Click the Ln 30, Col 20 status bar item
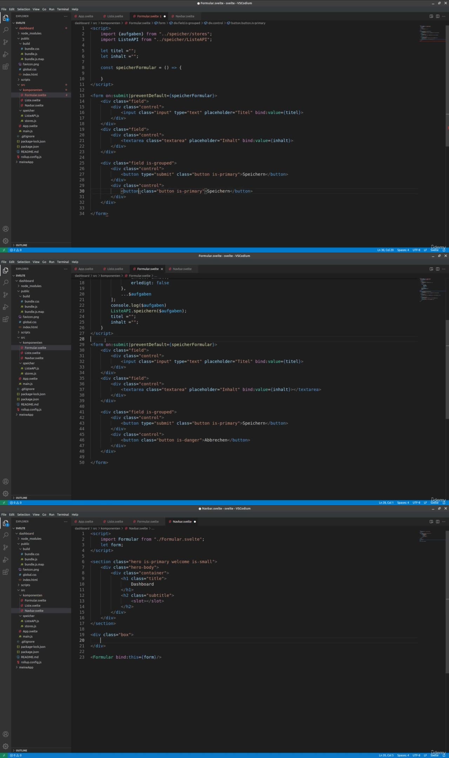 click(385, 250)
